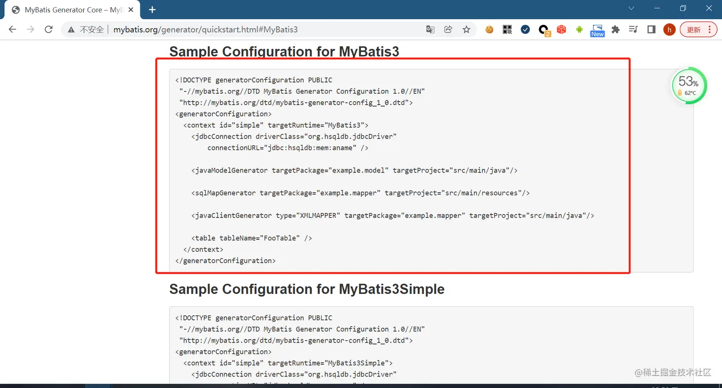
Task: Click the closing '</context>' line
Action: [x=203, y=249]
